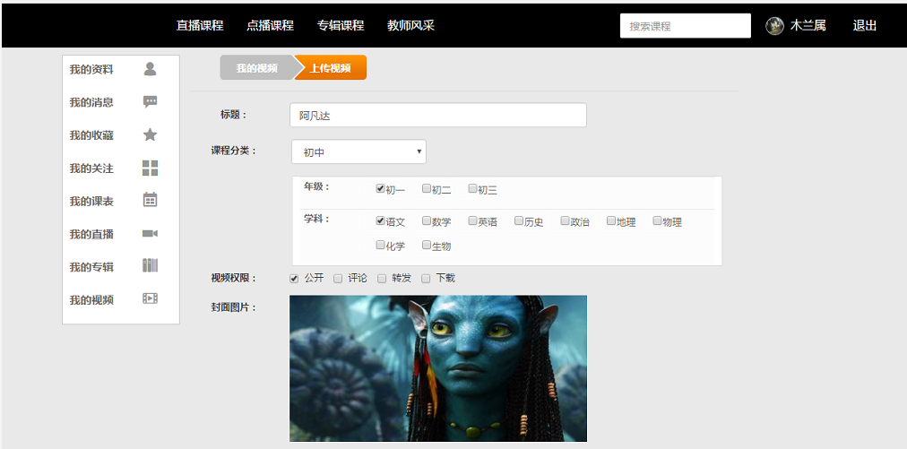Go to 我的资料 in sidebar
Screen dimensions: 907x449
click(91, 69)
